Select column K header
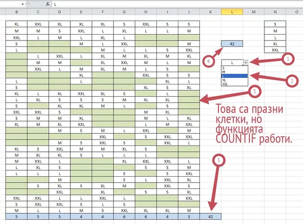The height and width of the screenshot is (224, 303). click(211, 12)
